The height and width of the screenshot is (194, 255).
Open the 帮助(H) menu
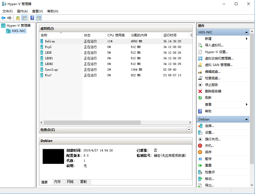(53, 11)
